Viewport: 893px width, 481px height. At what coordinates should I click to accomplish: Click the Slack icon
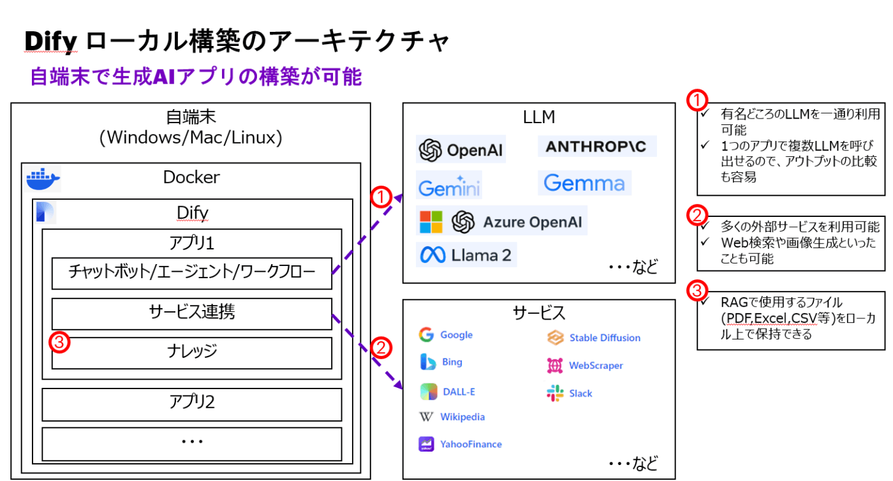click(x=555, y=393)
